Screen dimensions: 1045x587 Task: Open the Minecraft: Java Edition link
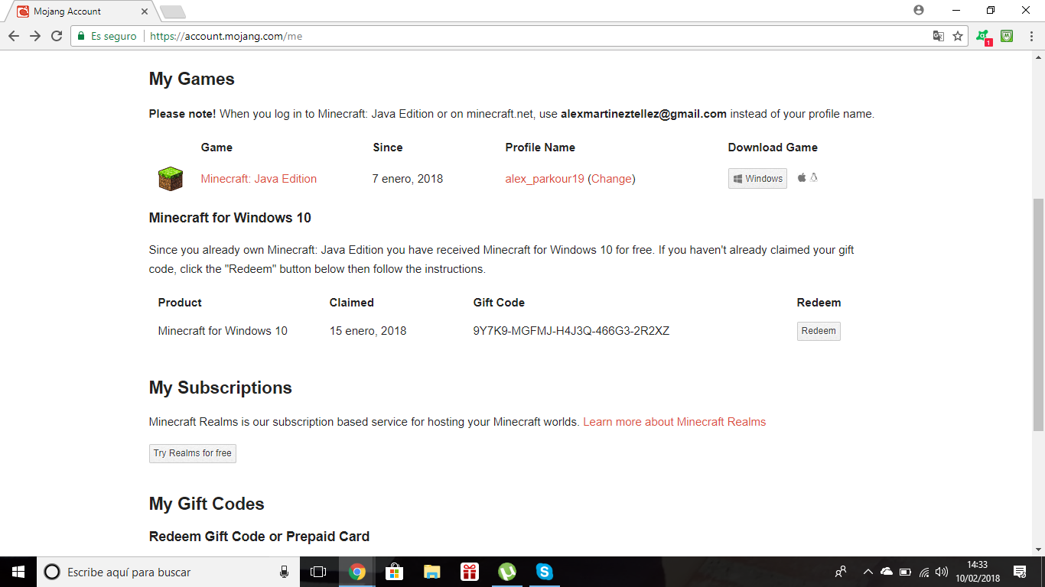(x=259, y=179)
